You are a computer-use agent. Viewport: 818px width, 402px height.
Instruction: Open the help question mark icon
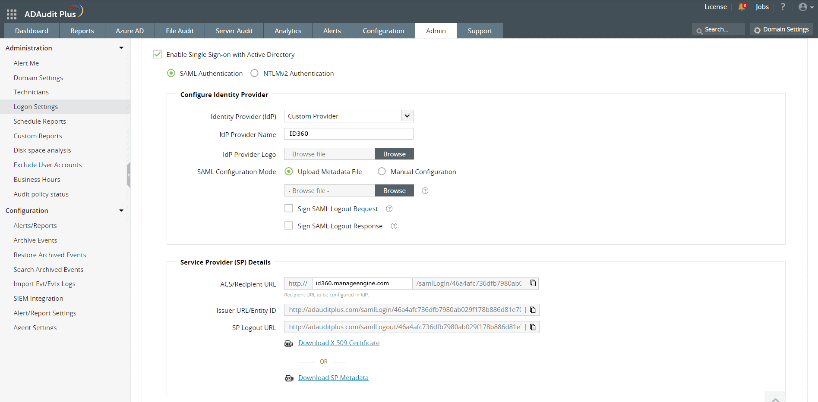[x=783, y=7]
